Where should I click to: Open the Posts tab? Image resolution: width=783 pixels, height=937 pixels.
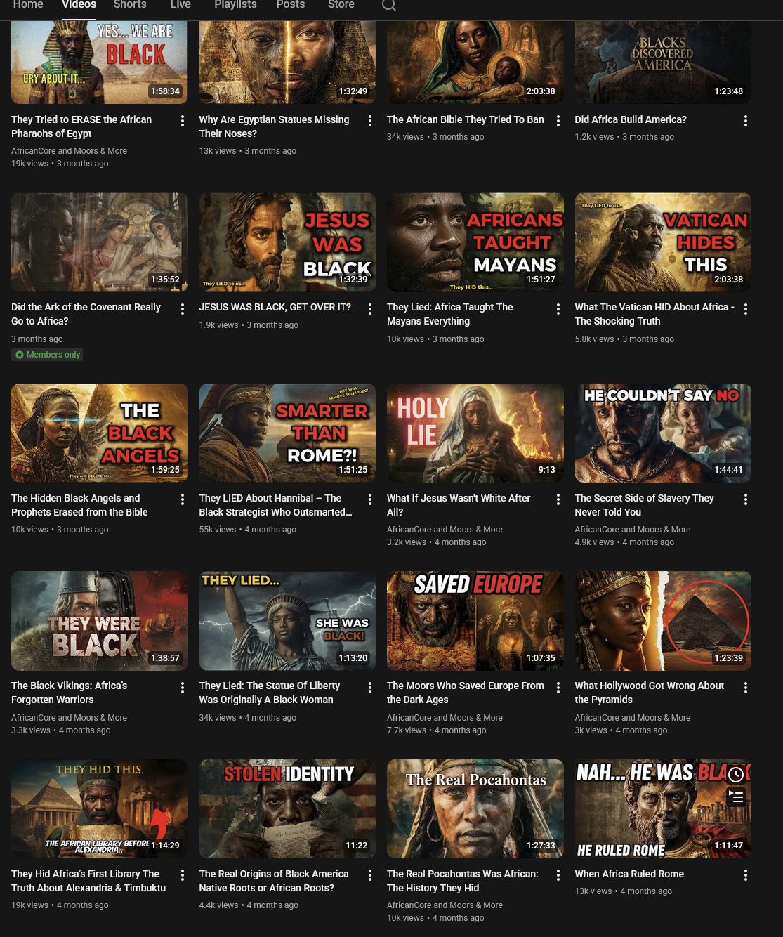pos(291,5)
